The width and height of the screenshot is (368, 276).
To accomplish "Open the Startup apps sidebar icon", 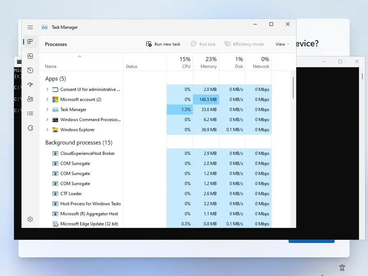I will coord(30,85).
